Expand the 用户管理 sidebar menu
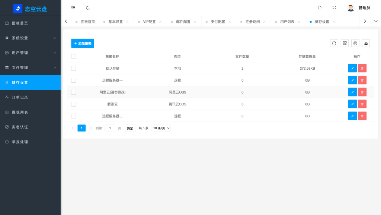The height and width of the screenshot is (215, 381). [x=30, y=53]
